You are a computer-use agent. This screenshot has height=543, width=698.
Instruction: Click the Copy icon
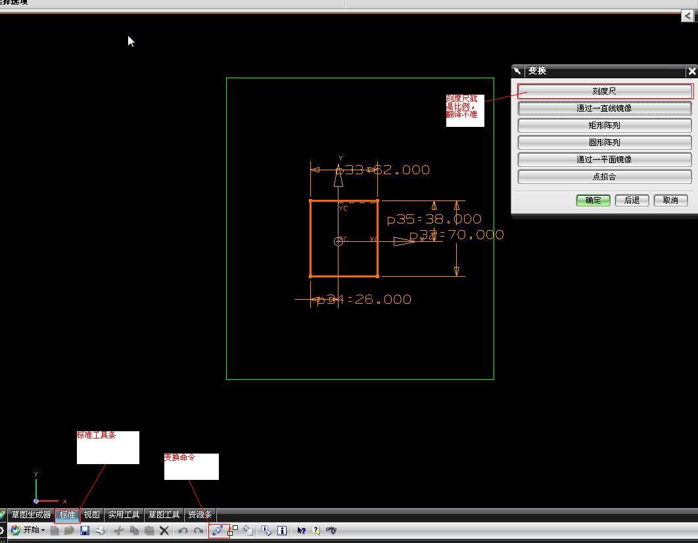pyautogui.click(x=134, y=530)
